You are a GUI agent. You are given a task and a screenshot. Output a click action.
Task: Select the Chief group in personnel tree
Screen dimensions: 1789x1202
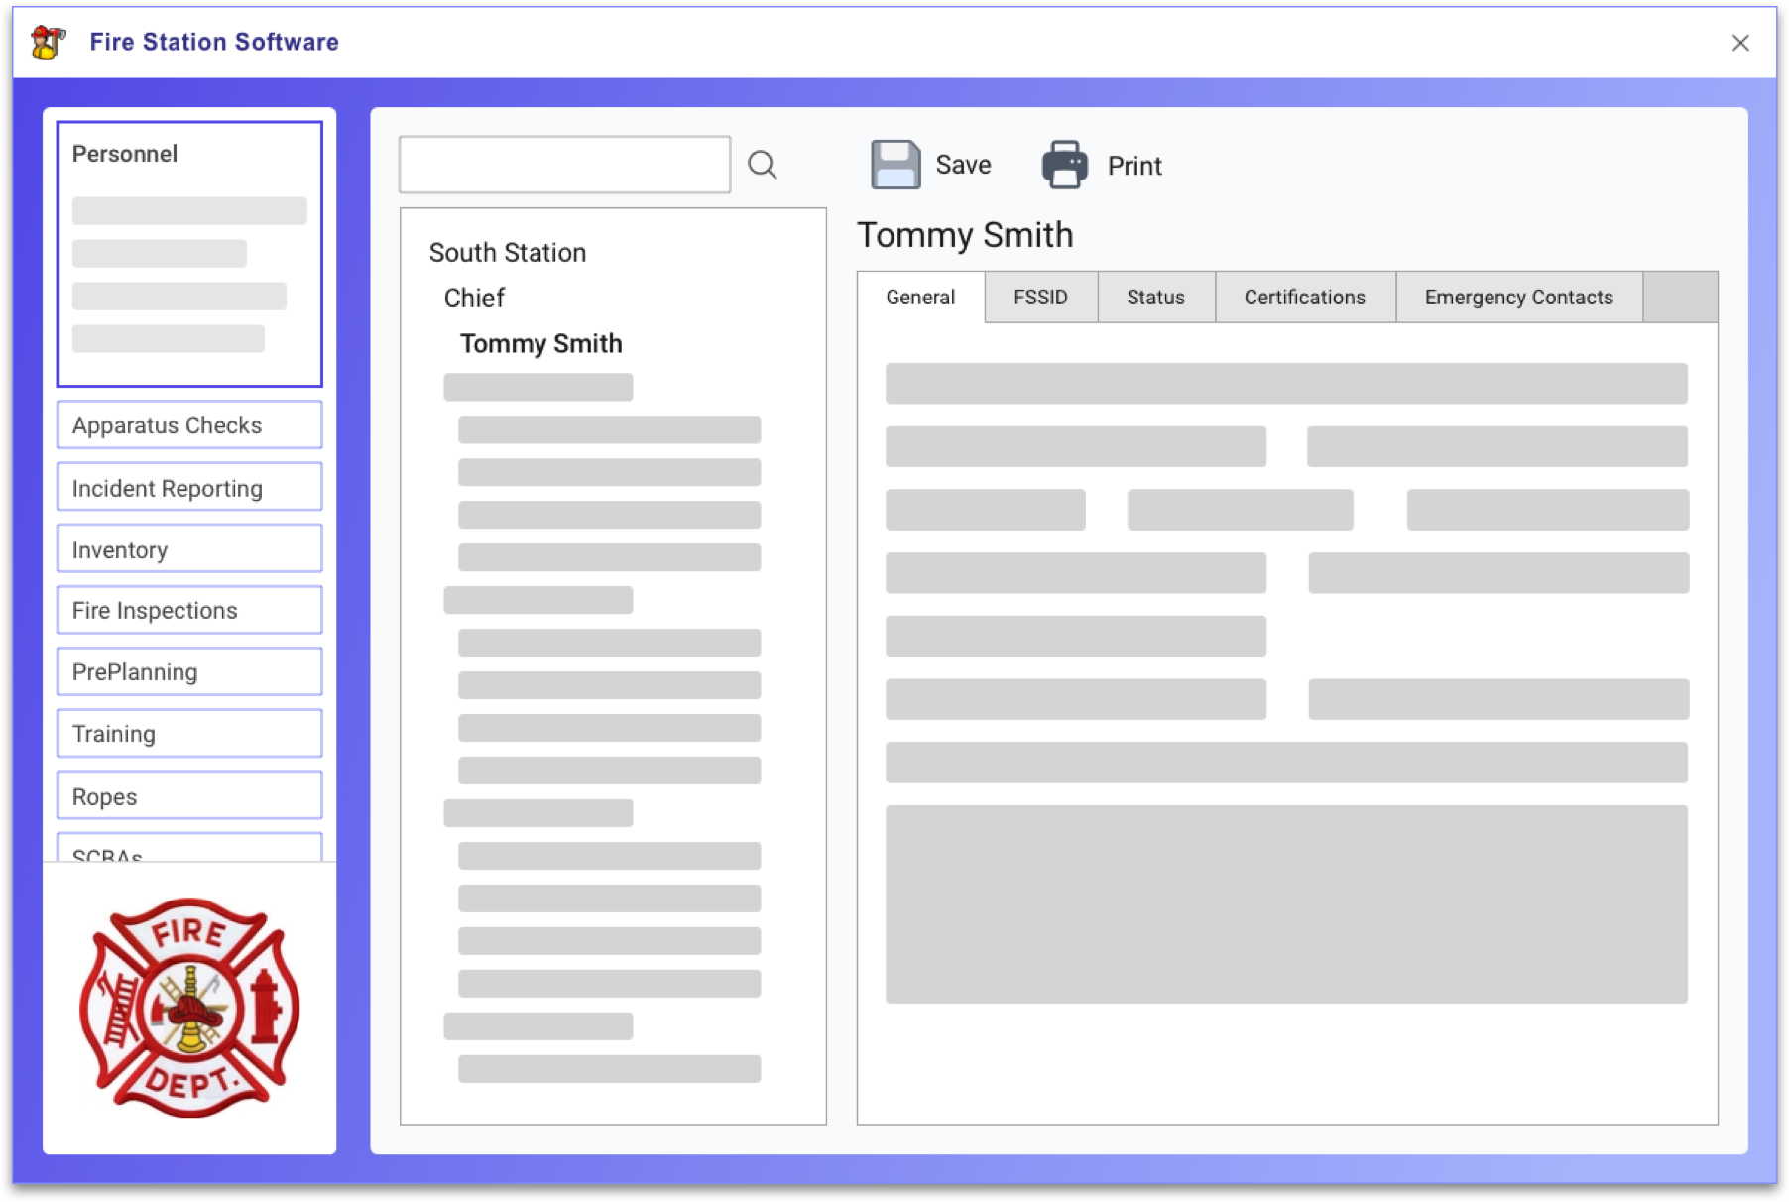coord(474,299)
